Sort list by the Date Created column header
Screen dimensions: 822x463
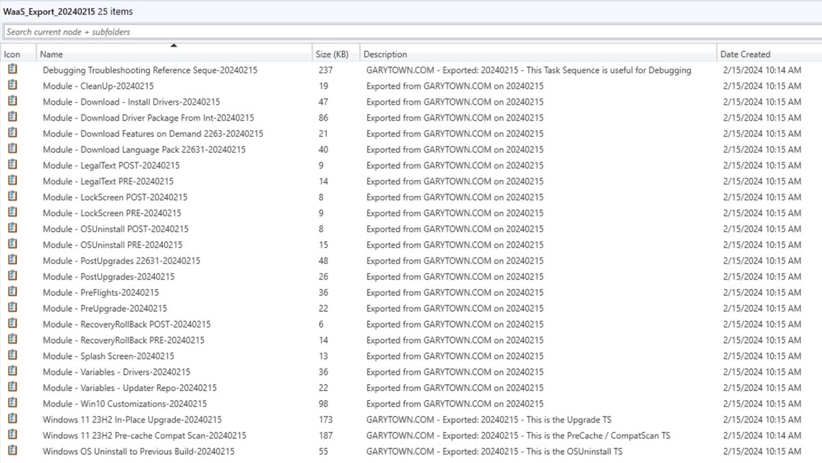[x=769, y=54]
